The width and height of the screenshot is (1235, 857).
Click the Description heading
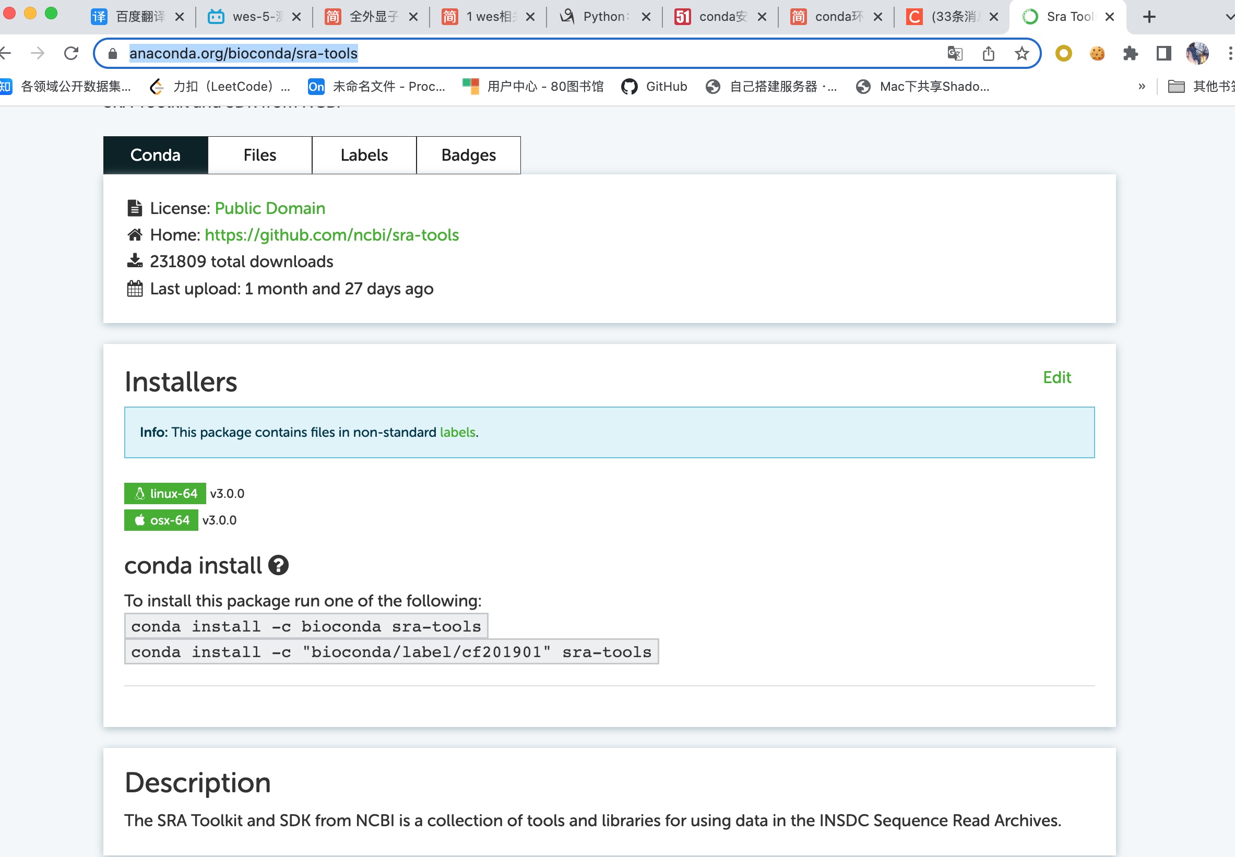[x=198, y=782]
